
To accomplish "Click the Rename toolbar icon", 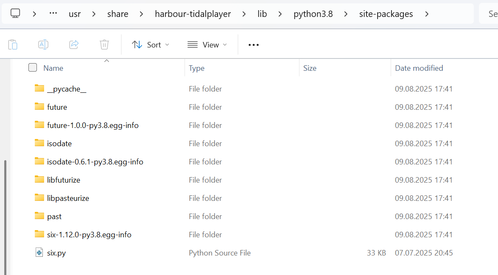I will (x=43, y=44).
